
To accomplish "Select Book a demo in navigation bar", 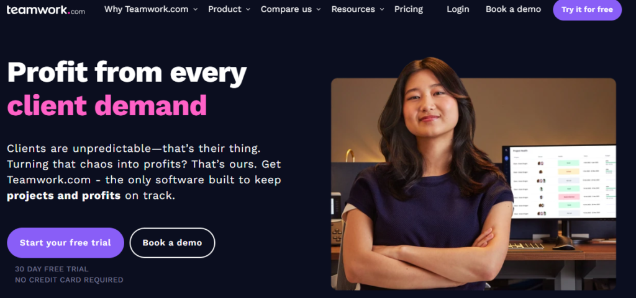I will click(513, 9).
